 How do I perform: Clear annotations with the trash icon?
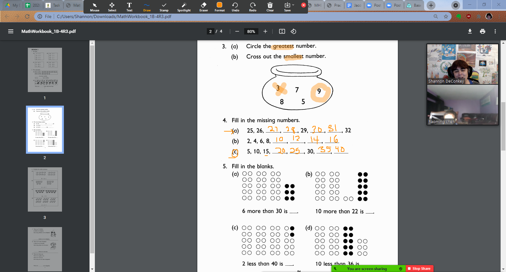pos(270,7)
